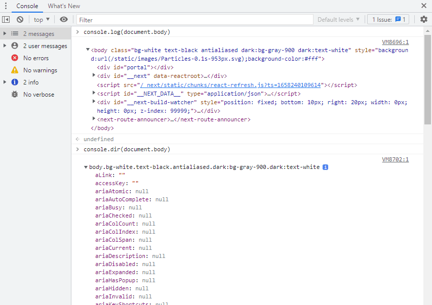Click the red No errors icon
This screenshot has height=305, width=432.
tap(15, 58)
